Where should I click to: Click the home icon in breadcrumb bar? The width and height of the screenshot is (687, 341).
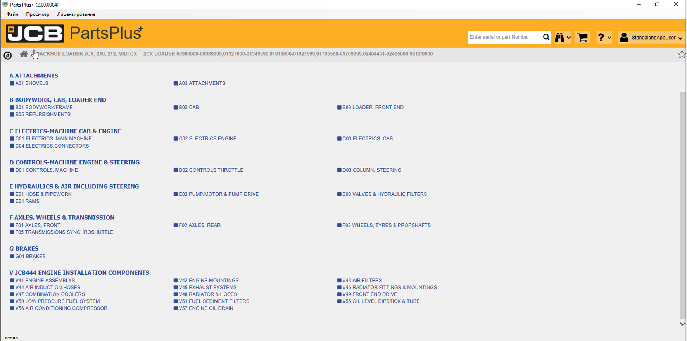(24, 54)
